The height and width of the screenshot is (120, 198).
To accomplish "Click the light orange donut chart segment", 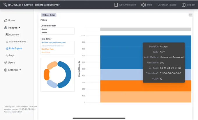I will pos(52,65).
